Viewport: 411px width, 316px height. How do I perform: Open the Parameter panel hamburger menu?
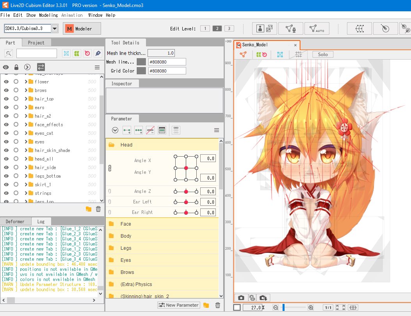217,130
